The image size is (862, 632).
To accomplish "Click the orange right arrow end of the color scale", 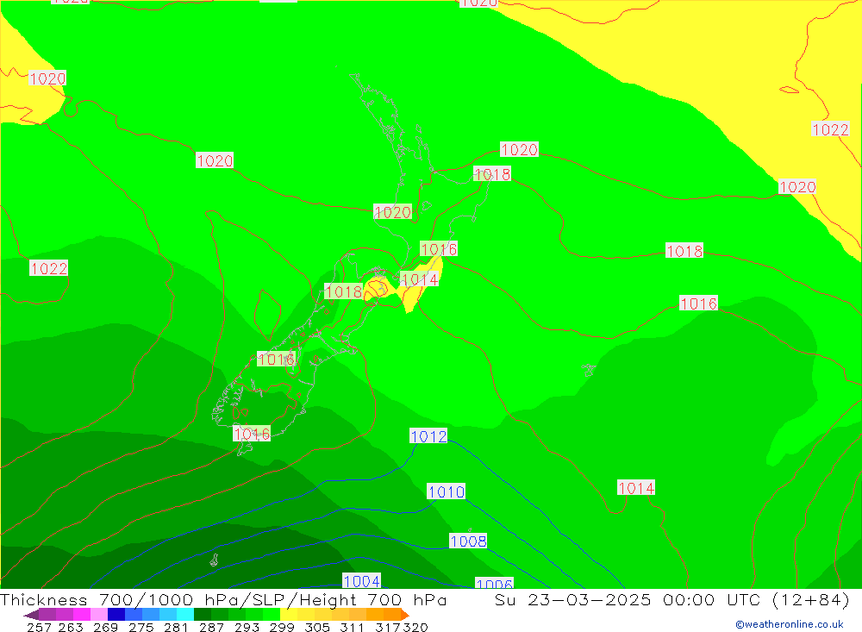I will click(x=404, y=615).
